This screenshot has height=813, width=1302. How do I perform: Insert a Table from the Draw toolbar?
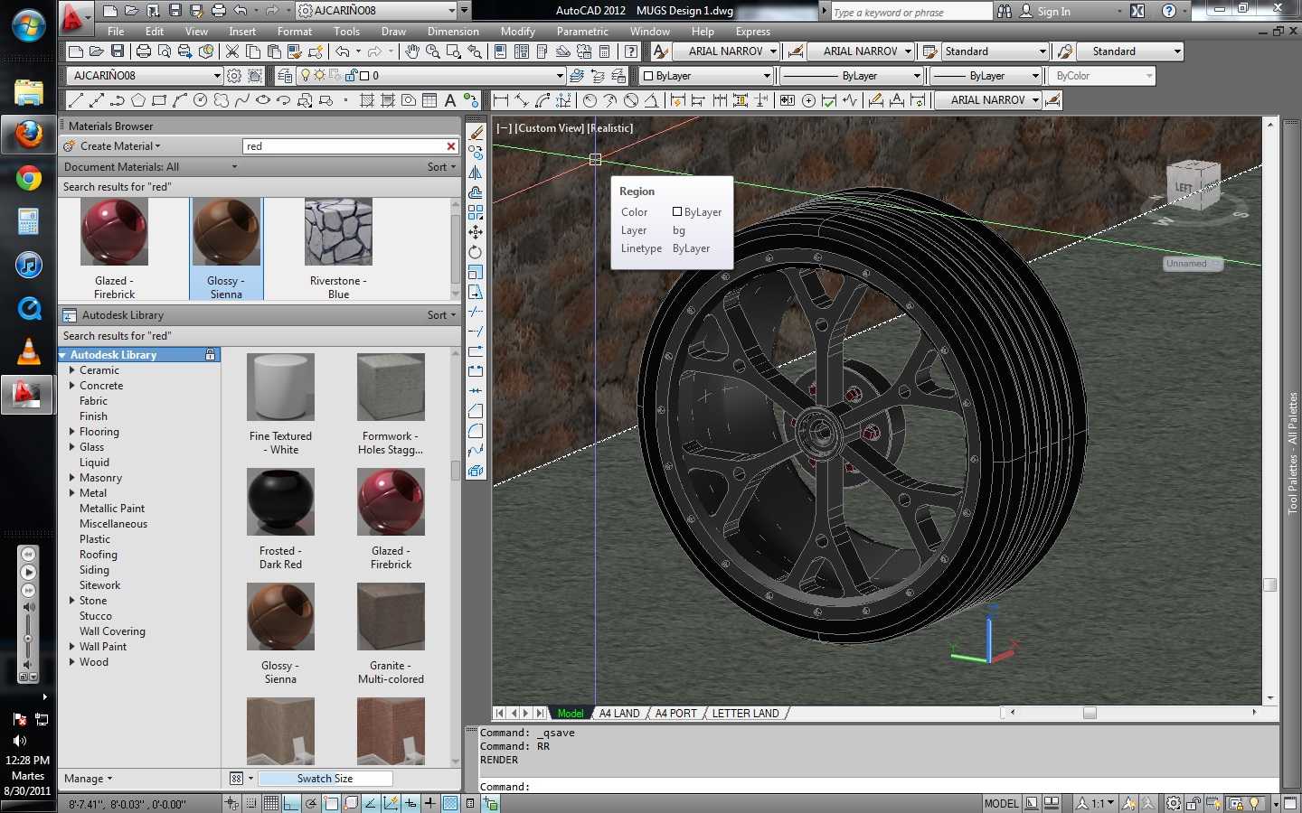[429, 100]
